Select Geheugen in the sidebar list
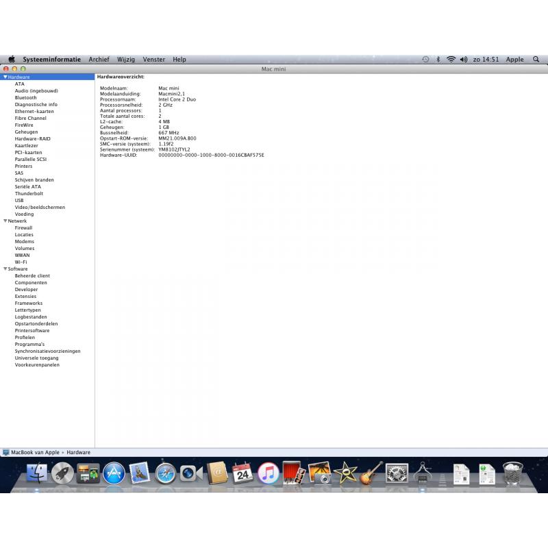The height and width of the screenshot is (548, 548). click(26, 132)
